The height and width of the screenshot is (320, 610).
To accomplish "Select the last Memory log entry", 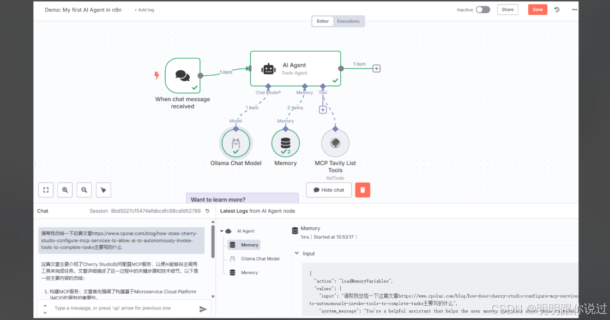I will coord(244,273).
